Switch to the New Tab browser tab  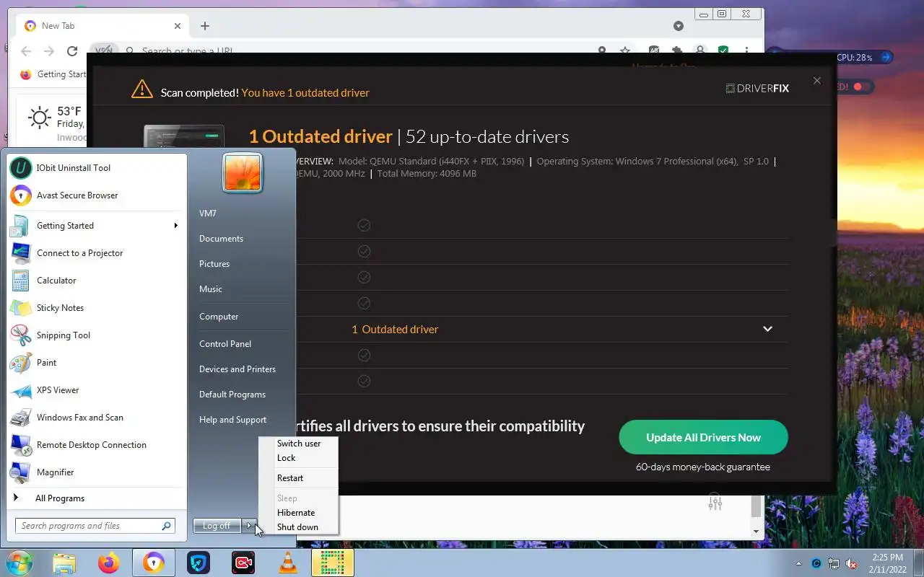(x=103, y=26)
